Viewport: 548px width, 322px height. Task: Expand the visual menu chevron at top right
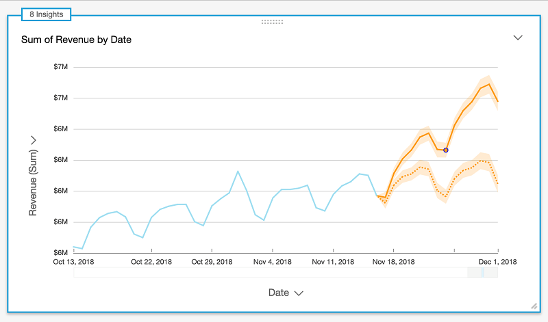click(x=518, y=38)
